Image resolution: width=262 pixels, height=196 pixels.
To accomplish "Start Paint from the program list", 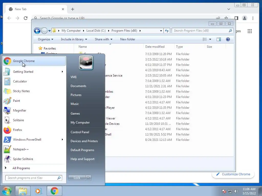I will tap(34, 101).
